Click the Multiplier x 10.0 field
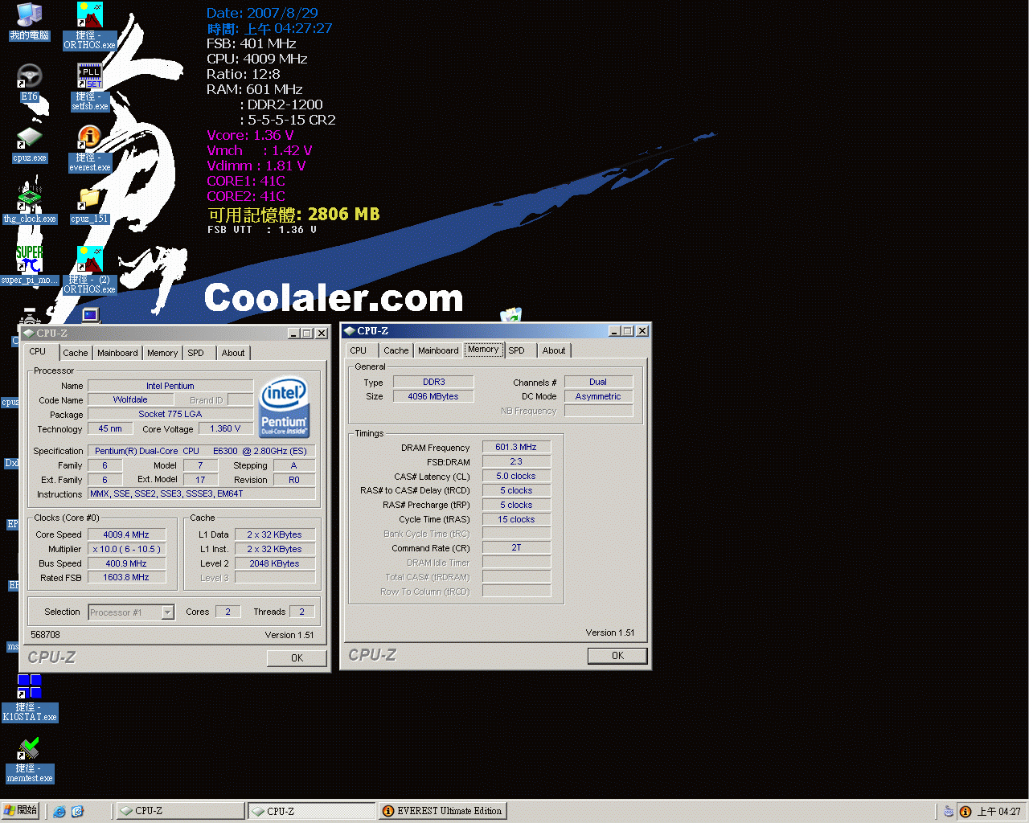 126,549
